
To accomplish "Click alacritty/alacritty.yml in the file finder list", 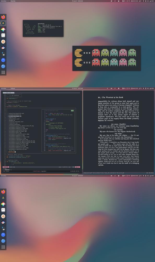I will coord(16,113).
